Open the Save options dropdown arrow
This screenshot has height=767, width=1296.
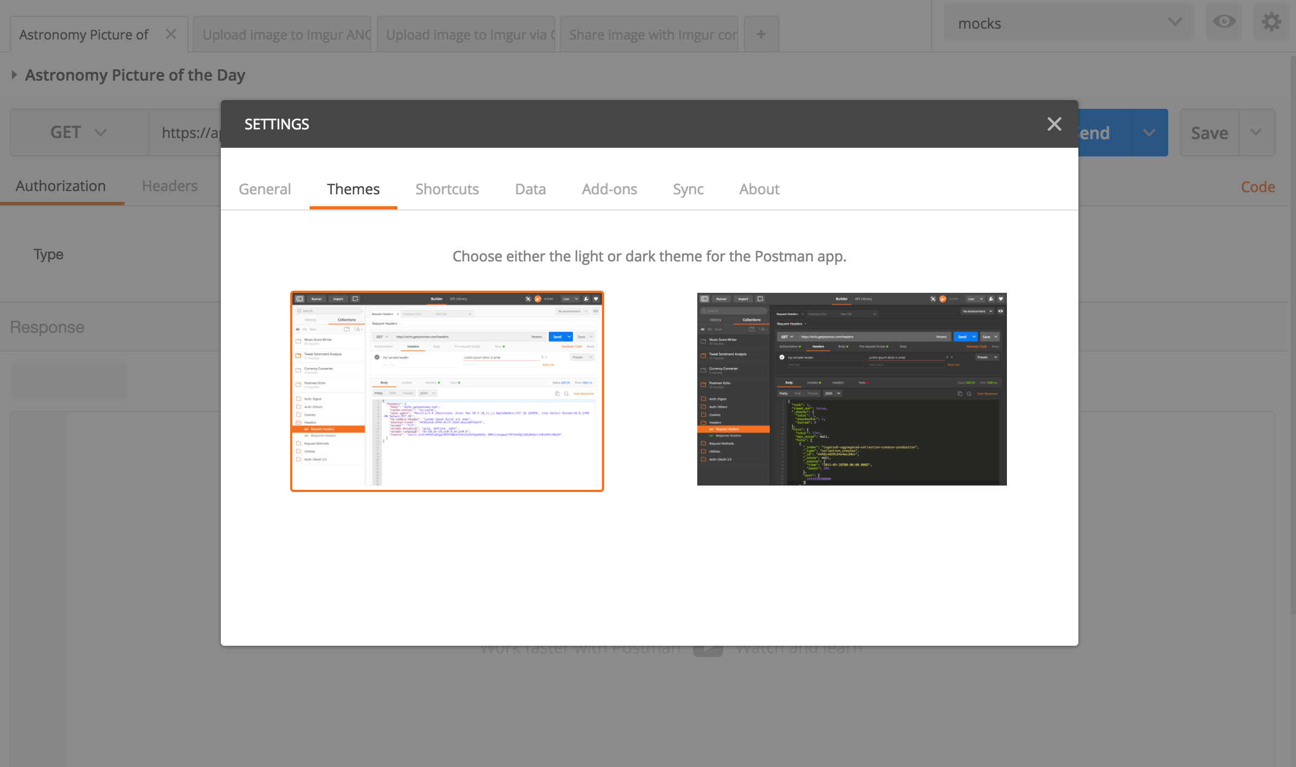[x=1256, y=133]
